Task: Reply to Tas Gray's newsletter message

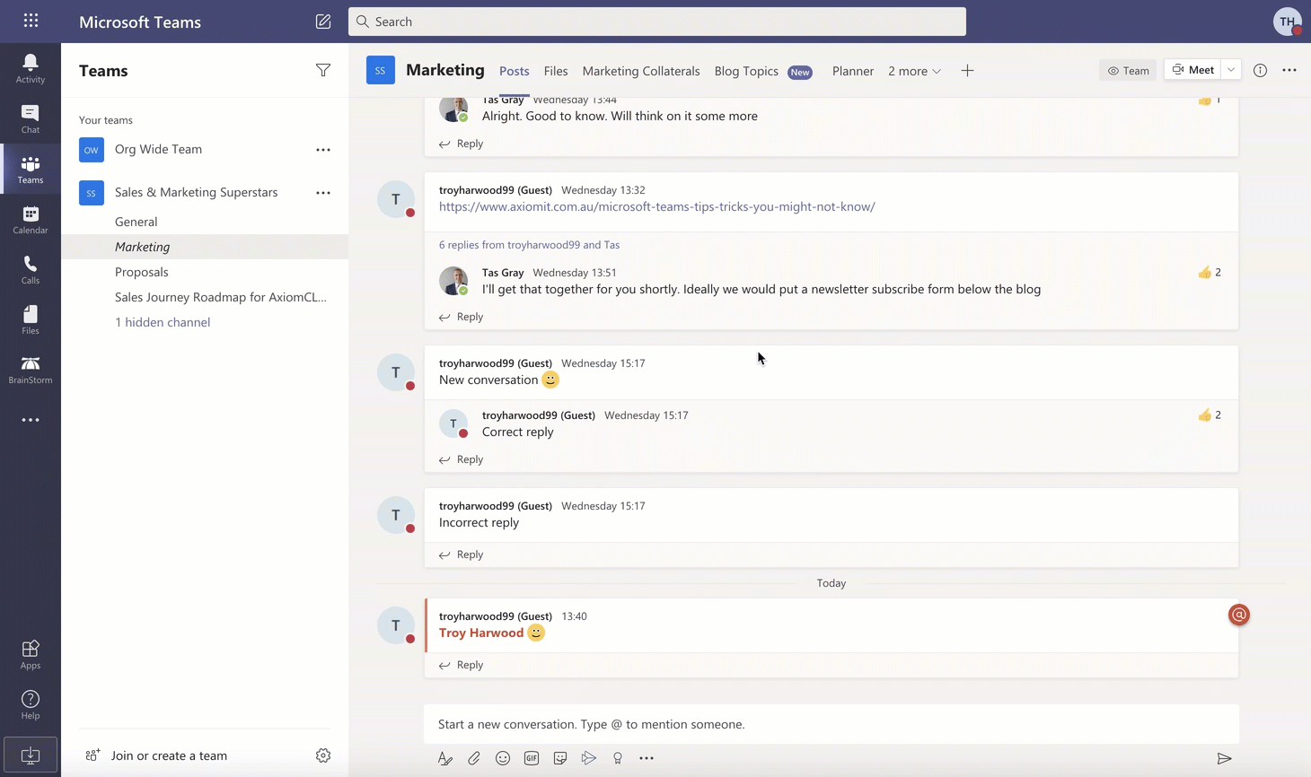Action: 462,317
